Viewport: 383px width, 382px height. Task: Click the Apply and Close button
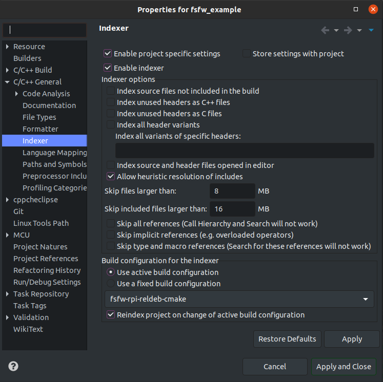(344, 367)
